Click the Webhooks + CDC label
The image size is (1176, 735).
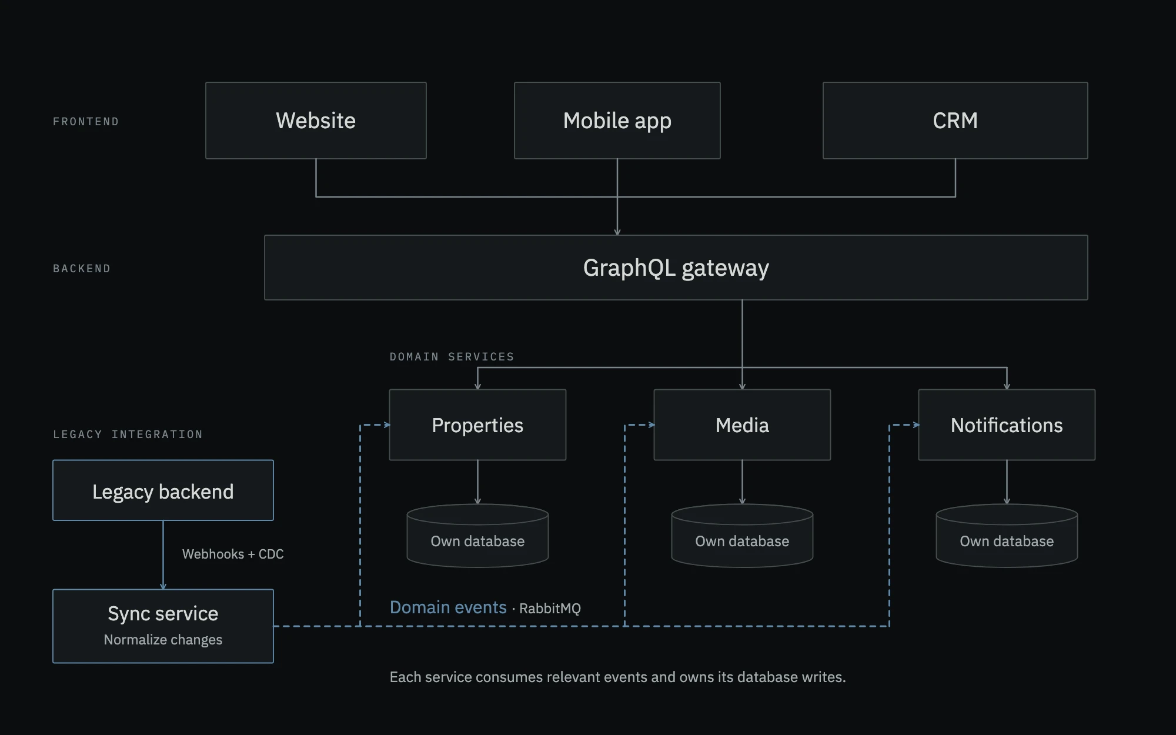233,554
